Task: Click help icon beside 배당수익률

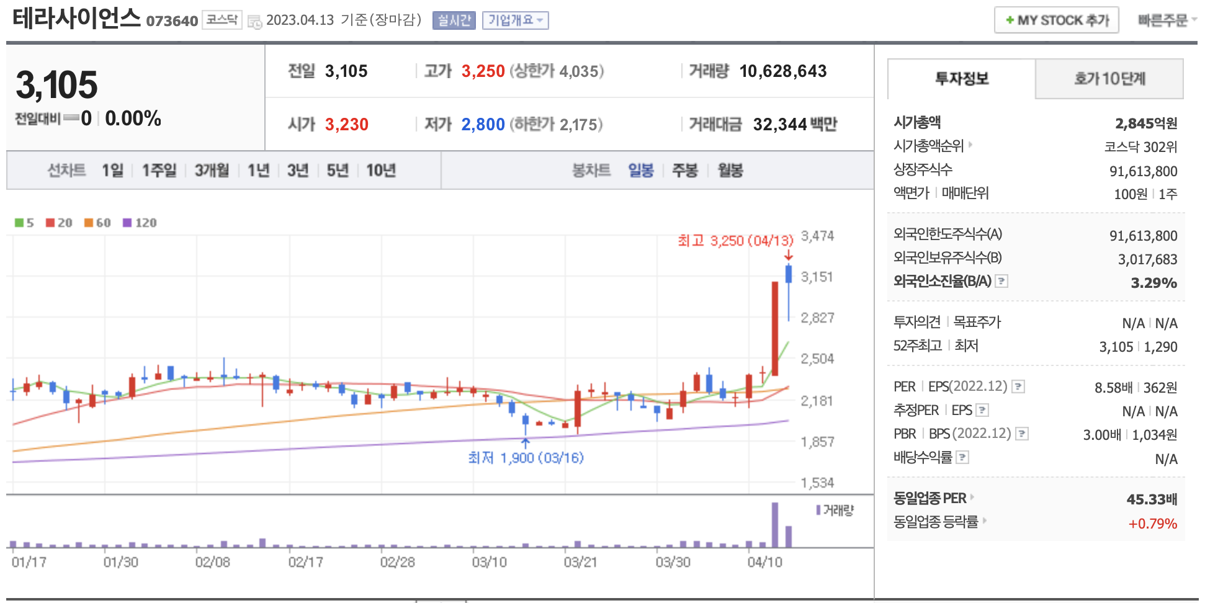Action: pos(962,457)
